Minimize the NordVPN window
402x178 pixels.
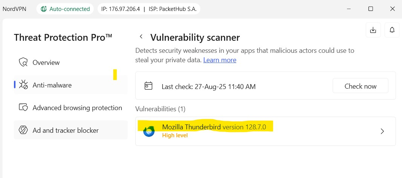point(349,9)
